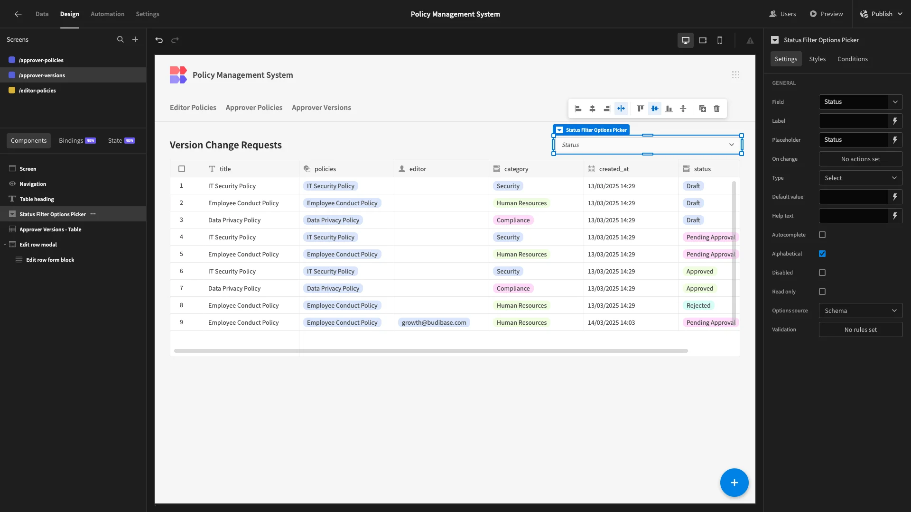Align component horizontal center in toolbar
The width and height of the screenshot is (911, 512).
pyautogui.click(x=593, y=109)
